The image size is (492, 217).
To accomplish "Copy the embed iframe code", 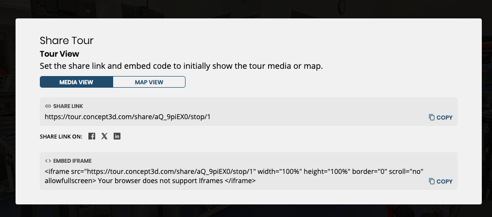I will coord(441,181).
